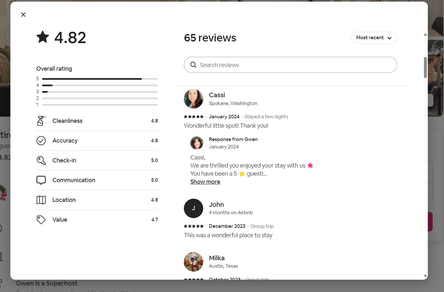The image size is (444, 292).
Task: Click This was a wonderful place review
Action: point(228,235)
